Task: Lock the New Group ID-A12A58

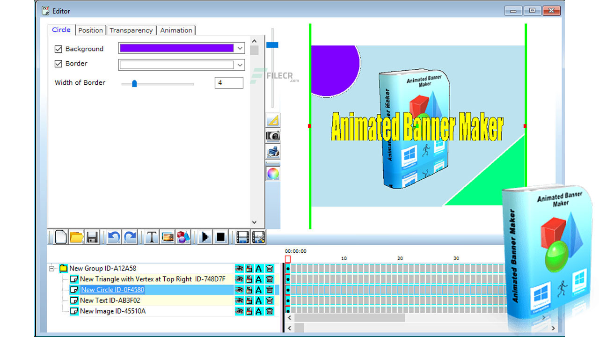Action: 249,268
